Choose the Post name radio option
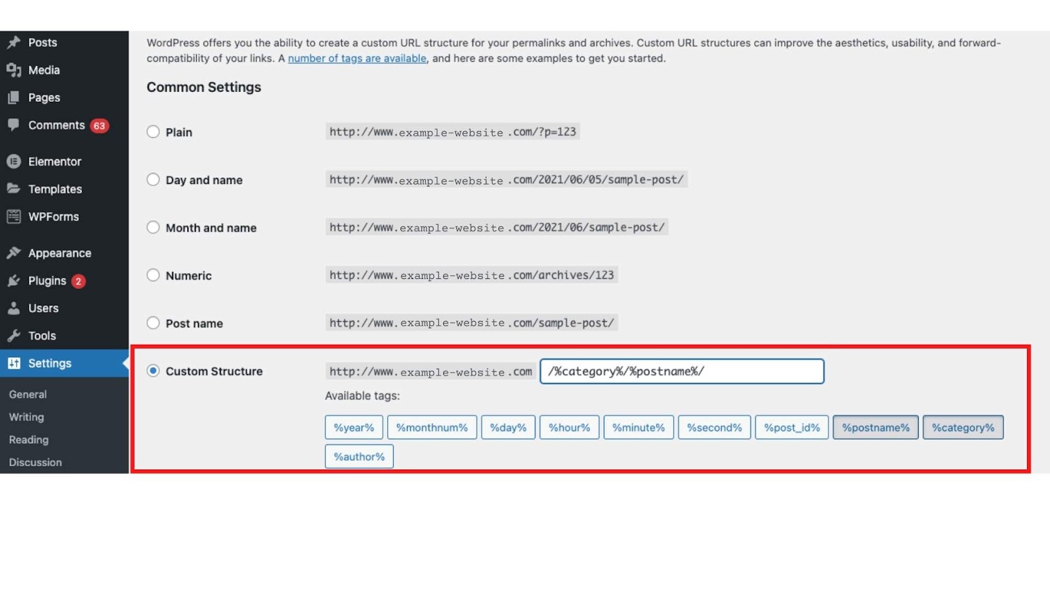Screen dimensions: 1050x591 153,323
